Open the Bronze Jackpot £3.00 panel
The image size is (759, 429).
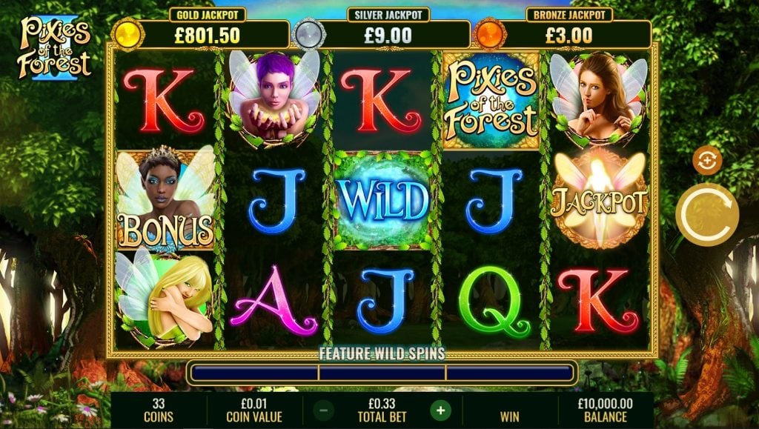coord(569,30)
